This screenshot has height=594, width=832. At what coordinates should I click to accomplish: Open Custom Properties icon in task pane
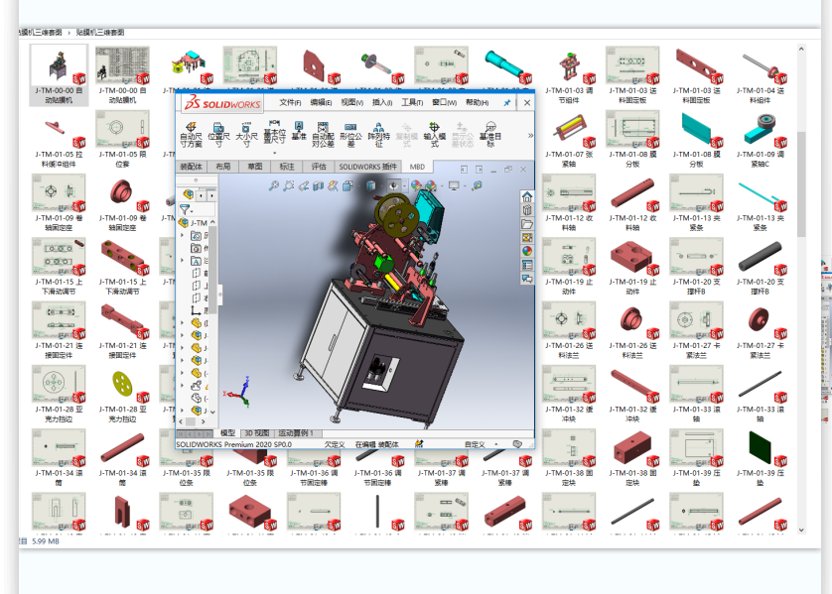[x=527, y=265]
